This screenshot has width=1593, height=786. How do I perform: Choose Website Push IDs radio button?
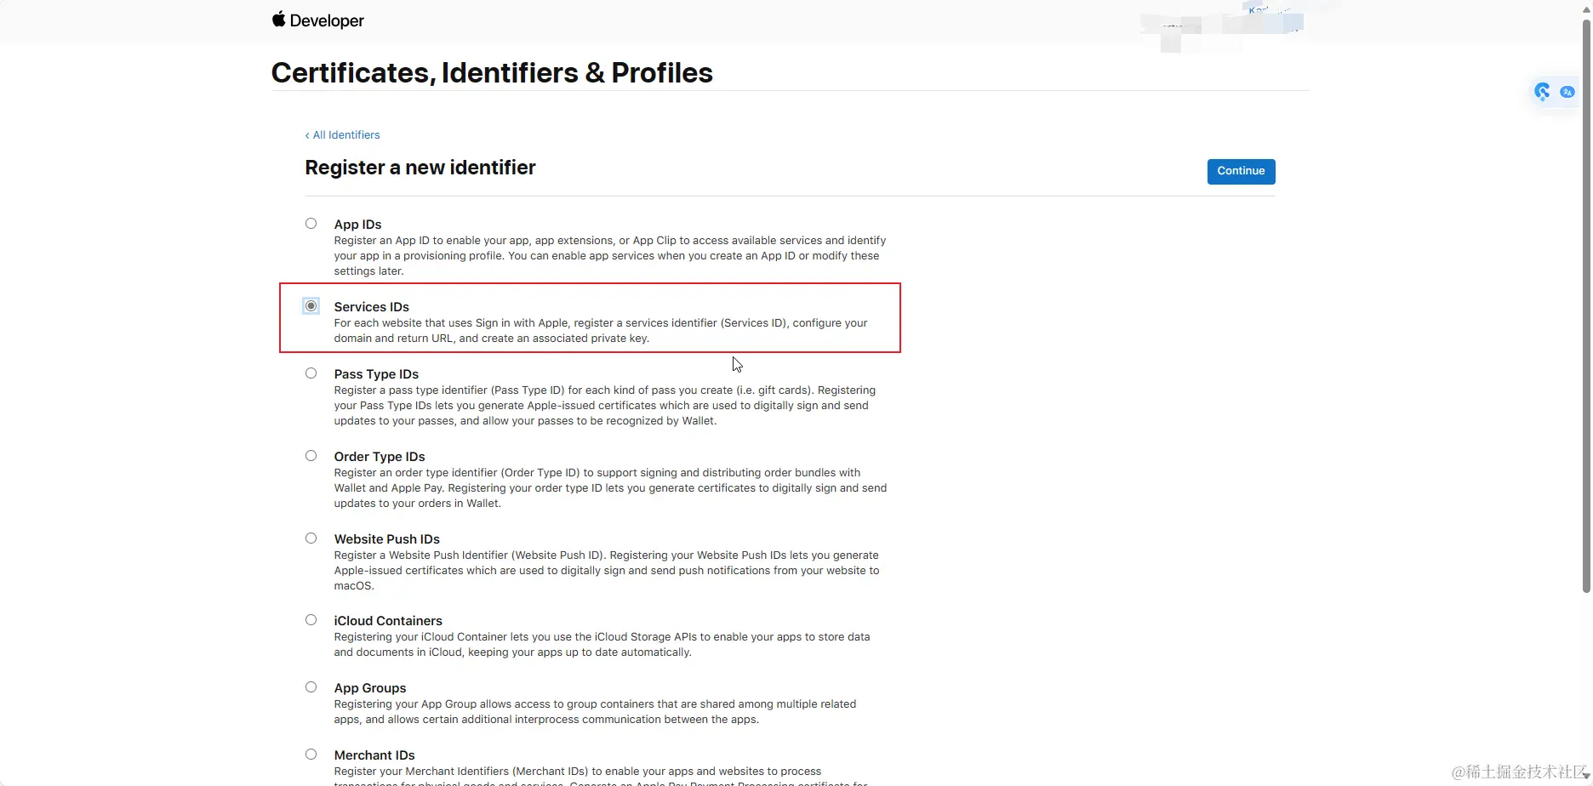(x=311, y=538)
